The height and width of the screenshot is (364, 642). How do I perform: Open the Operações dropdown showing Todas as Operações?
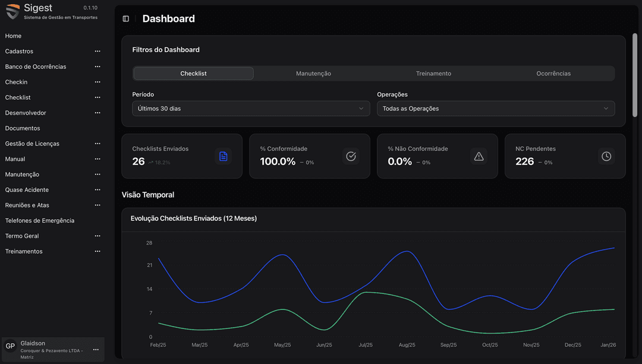[496, 108]
